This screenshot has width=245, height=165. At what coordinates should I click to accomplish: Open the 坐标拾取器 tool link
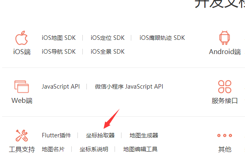(x=100, y=135)
